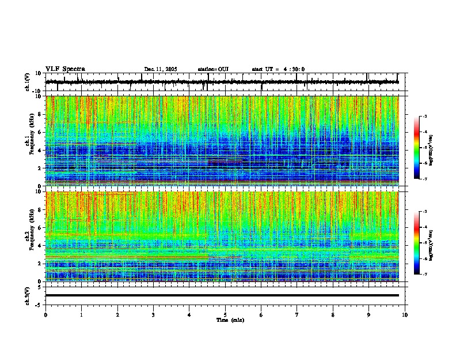Click tick "8" on the Time axis
This screenshot has width=456, height=353.
pyautogui.click(x=333, y=315)
